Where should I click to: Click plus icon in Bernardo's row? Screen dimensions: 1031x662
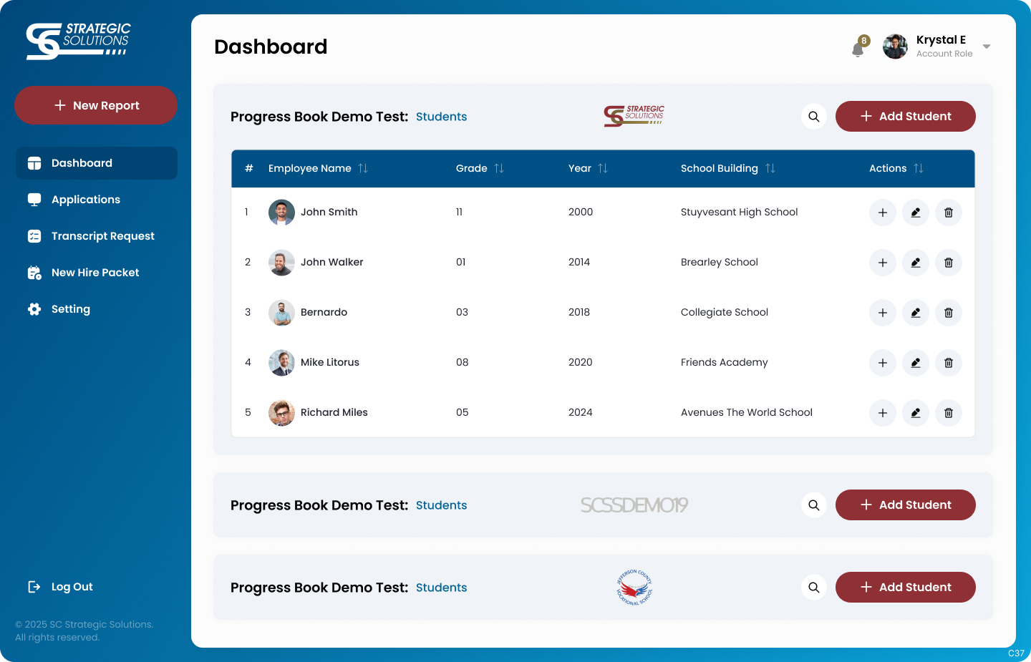coord(883,313)
